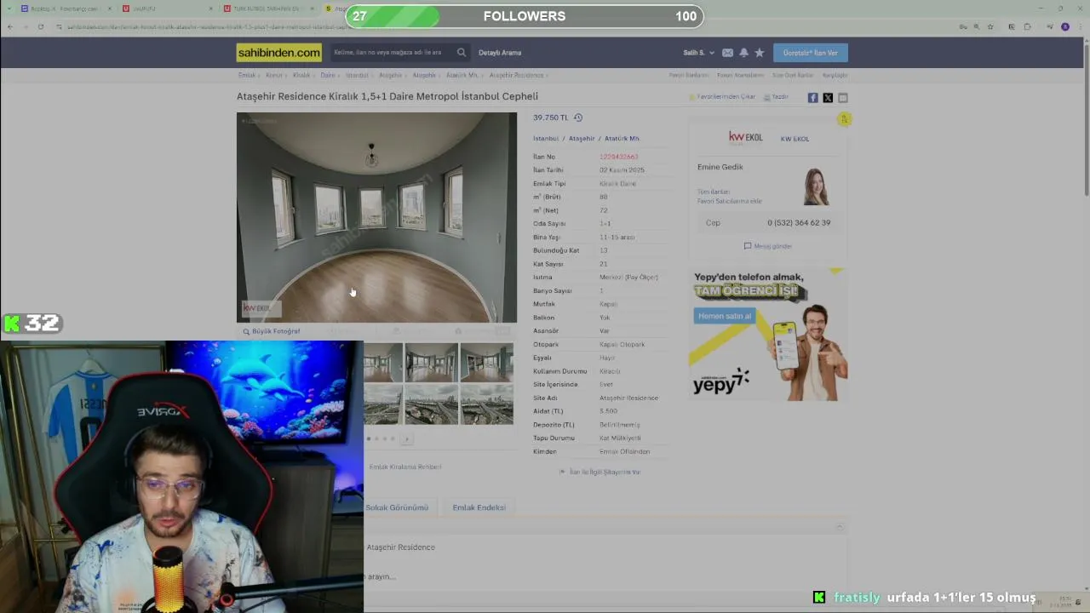Click 'Daire' breadcrumb
Screen dimensions: 1090x613
coord(328,76)
